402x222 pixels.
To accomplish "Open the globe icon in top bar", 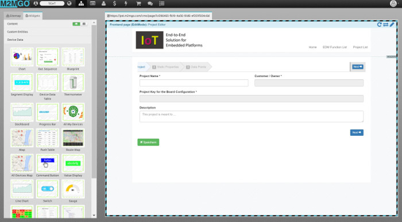I will pos(69,3).
